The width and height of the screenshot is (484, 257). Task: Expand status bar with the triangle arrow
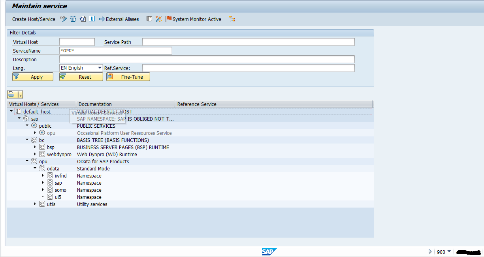[430, 251]
